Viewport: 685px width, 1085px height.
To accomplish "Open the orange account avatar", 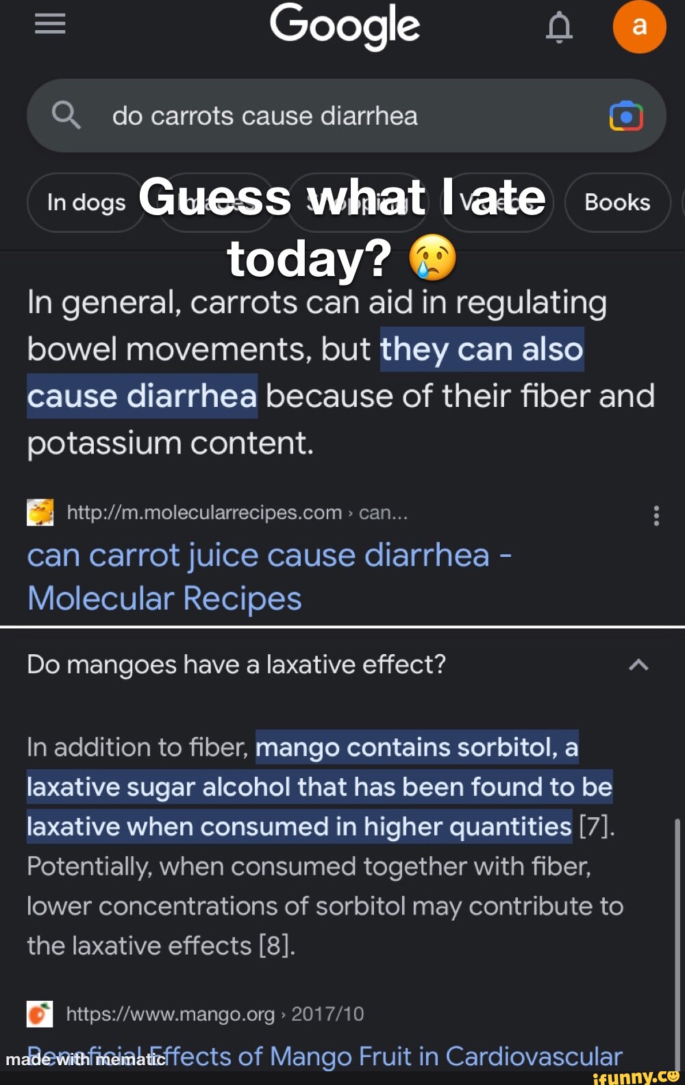I will (x=639, y=27).
